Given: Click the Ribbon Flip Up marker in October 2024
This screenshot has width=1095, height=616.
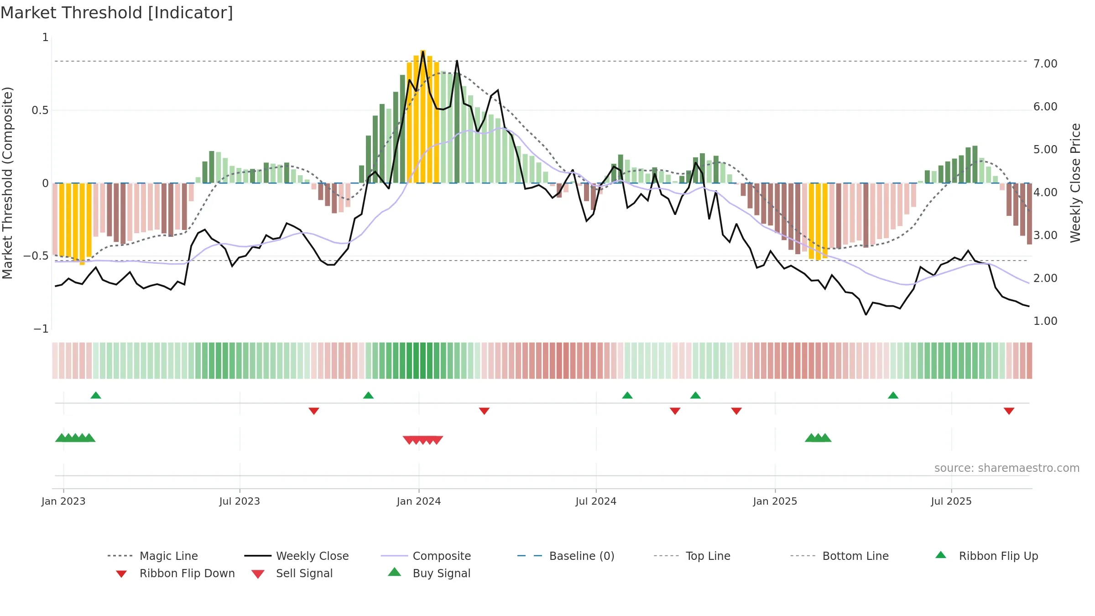Looking at the screenshot, I should pyautogui.click(x=695, y=395).
